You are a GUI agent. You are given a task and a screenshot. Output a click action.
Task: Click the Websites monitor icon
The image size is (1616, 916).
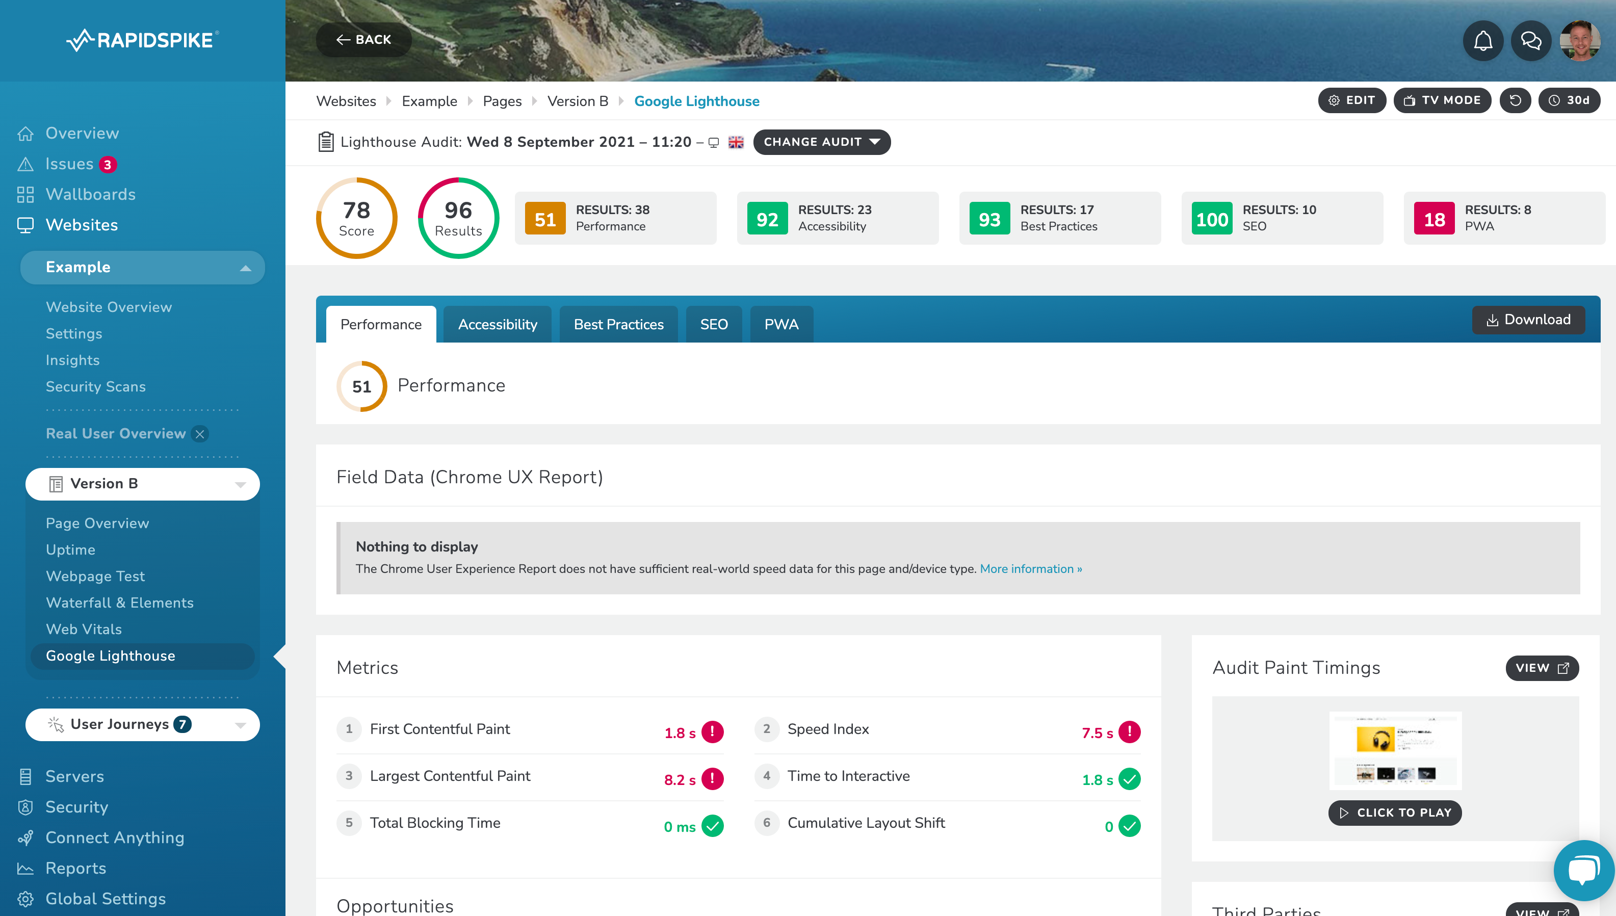[25, 225]
